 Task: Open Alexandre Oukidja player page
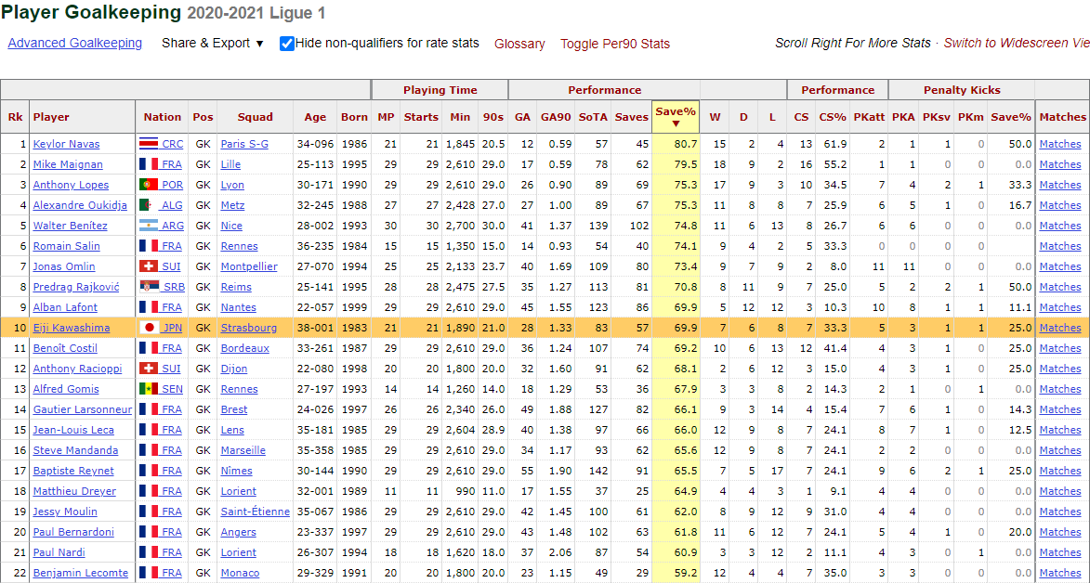coord(78,206)
